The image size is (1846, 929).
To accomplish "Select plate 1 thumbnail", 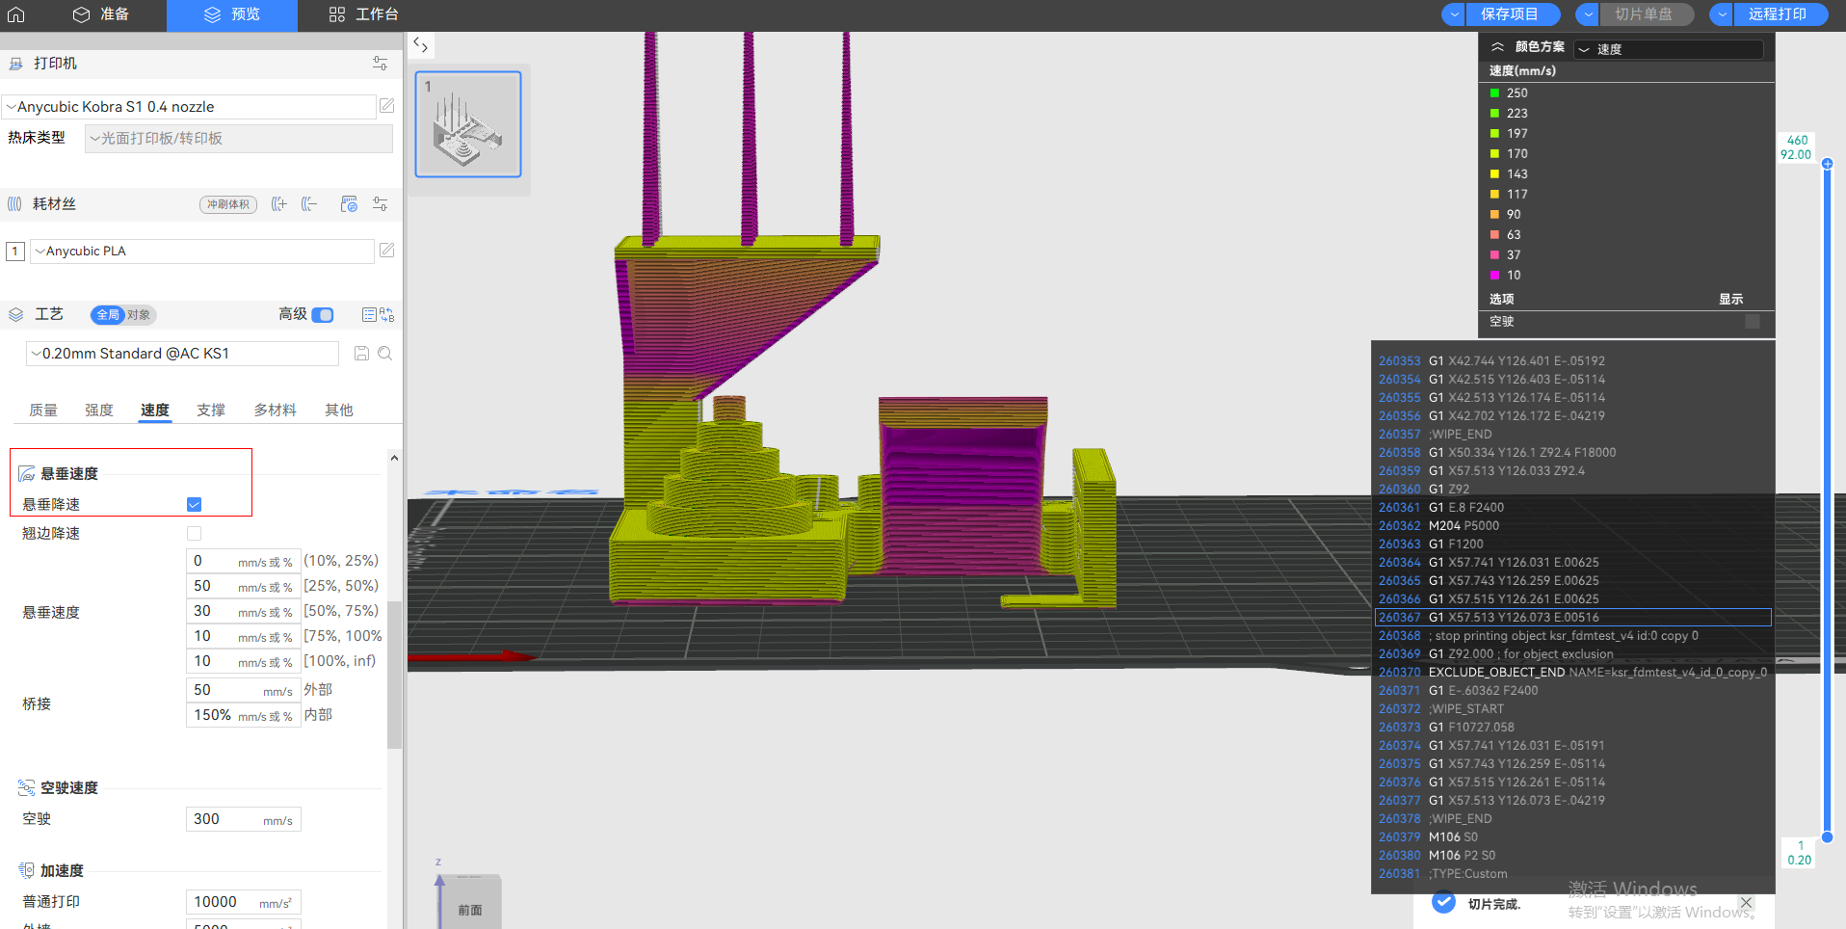I will coord(468,124).
